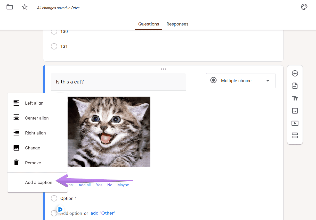The image size is (316, 220).
Task: Add title and description via Tt icon
Action: (295, 98)
